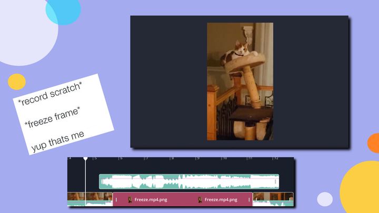
Task: Click the cat video in the preview canvas
Action: click(x=240, y=82)
